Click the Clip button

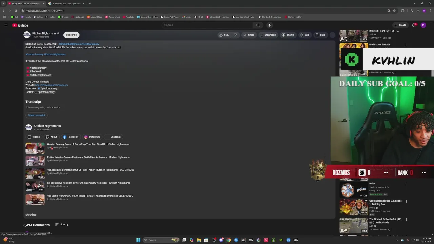[305, 35]
